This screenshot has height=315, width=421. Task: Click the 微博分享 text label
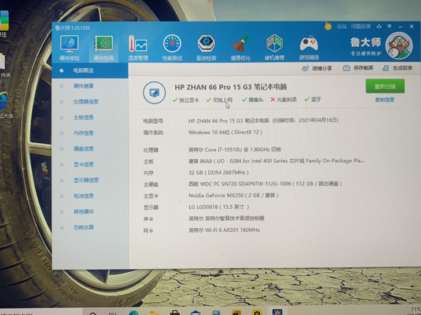tap(322, 68)
